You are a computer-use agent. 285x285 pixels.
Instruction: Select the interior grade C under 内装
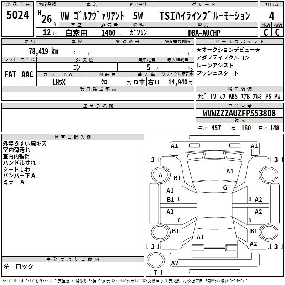click(277, 32)
